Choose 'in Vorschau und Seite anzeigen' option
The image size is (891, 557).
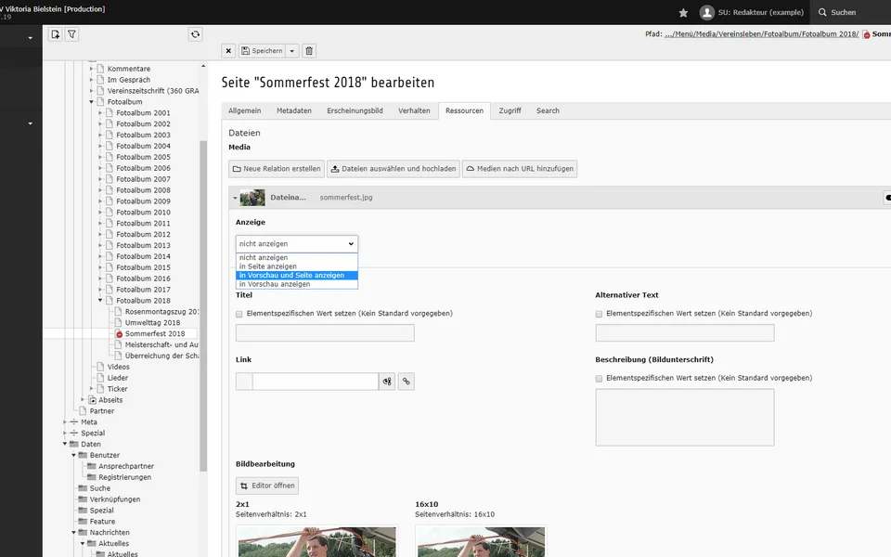click(x=291, y=276)
